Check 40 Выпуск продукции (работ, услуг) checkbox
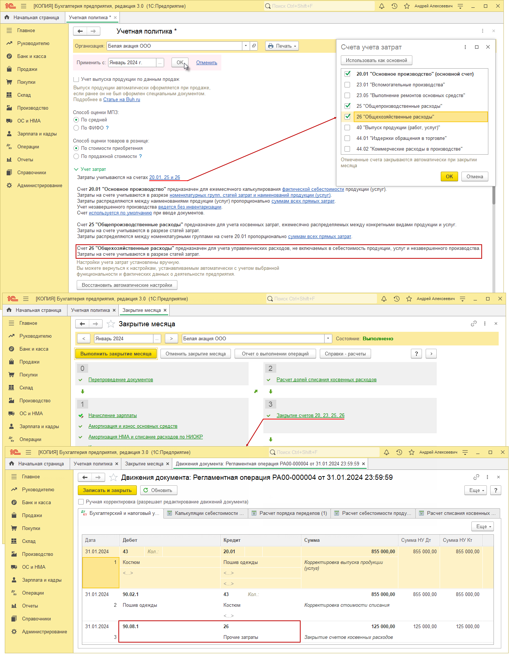509x654 pixels. pos(347,128)
